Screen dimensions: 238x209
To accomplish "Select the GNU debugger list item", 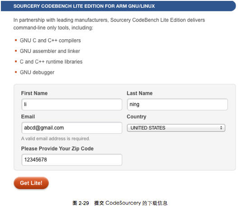I will (37, 72).
